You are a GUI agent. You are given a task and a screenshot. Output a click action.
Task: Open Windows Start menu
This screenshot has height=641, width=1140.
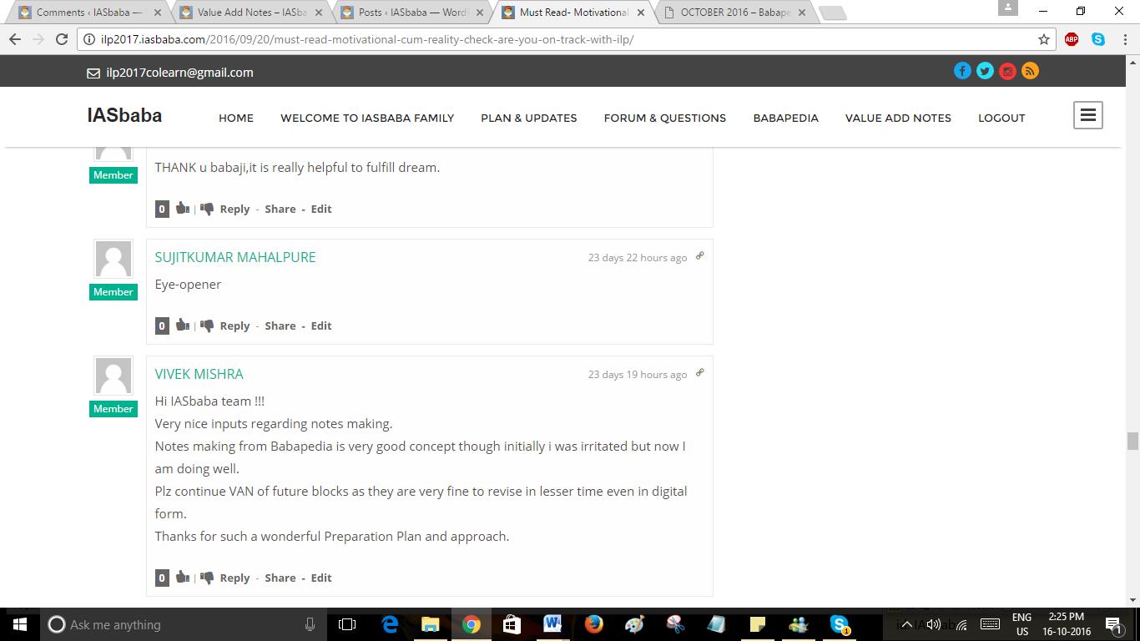tap(20, 624)
